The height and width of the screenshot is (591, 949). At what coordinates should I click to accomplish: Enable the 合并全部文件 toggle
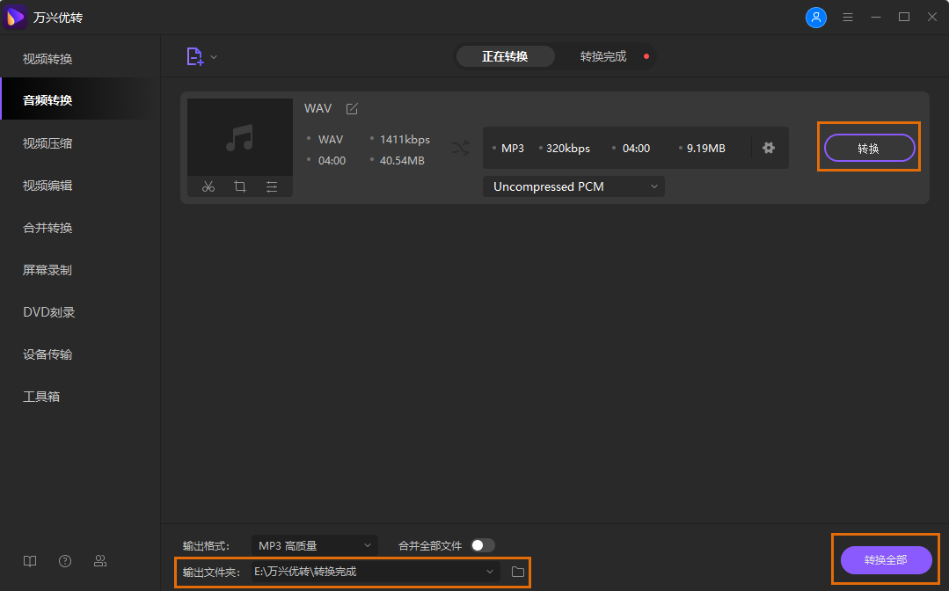[482, 545]
